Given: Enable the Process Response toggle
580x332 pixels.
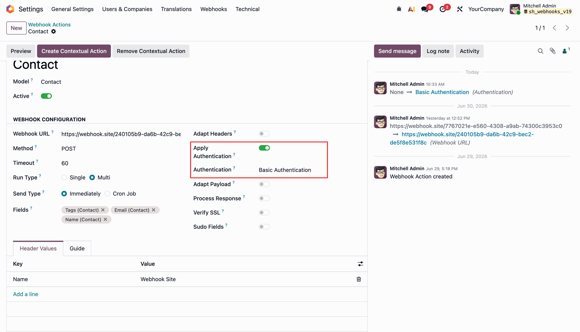Looking at the screenshot, I should click(264, 198).
